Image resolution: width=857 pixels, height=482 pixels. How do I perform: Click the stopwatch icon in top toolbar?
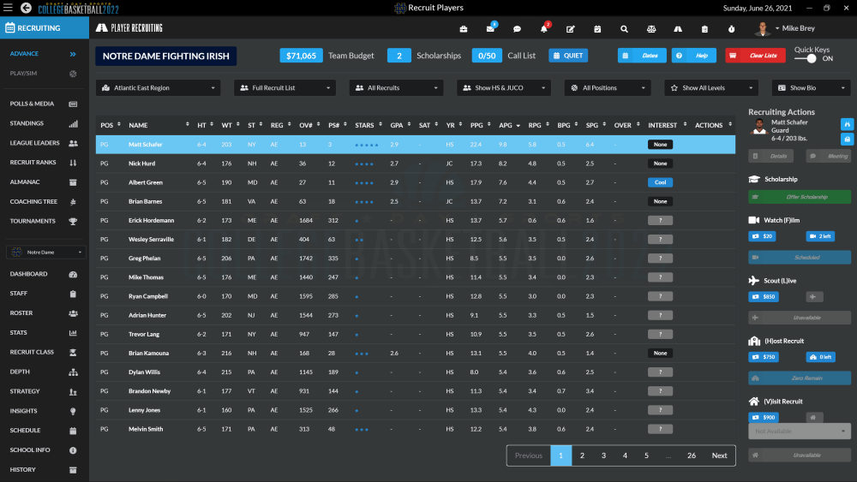pos(731,29)
